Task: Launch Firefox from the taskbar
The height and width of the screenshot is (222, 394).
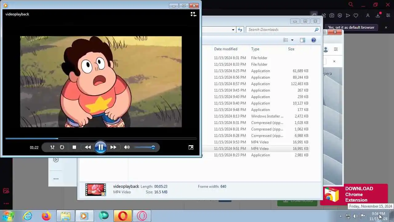Action: pyautogui.click(x=46, y=216)
